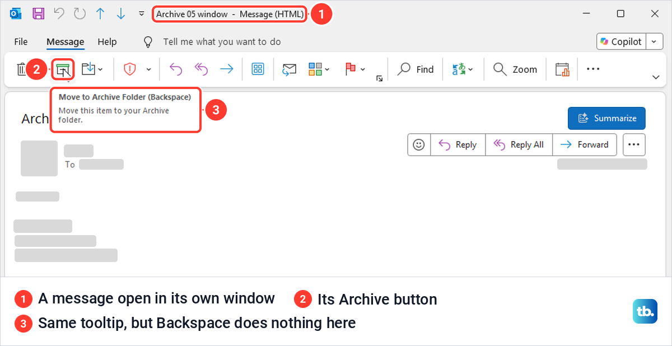
Task: Click the calendar chart icon in the ribbon
Action: point(562,69)
